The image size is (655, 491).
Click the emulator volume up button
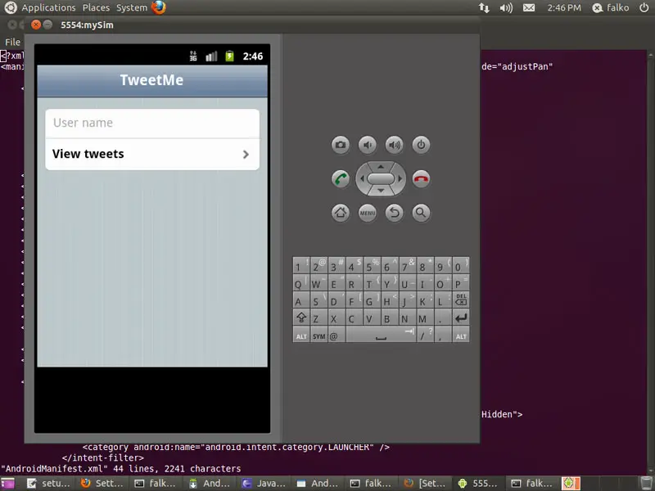394,145
